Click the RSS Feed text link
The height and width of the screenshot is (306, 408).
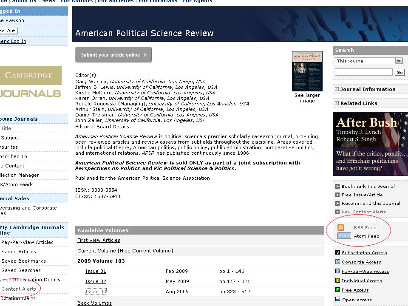pyautogui.click(x=365, y=227)
